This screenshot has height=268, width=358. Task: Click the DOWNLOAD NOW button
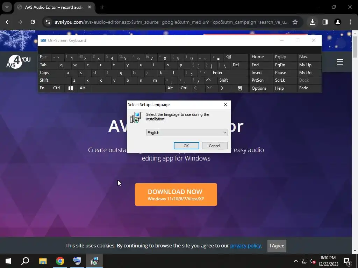pos(176,195)
